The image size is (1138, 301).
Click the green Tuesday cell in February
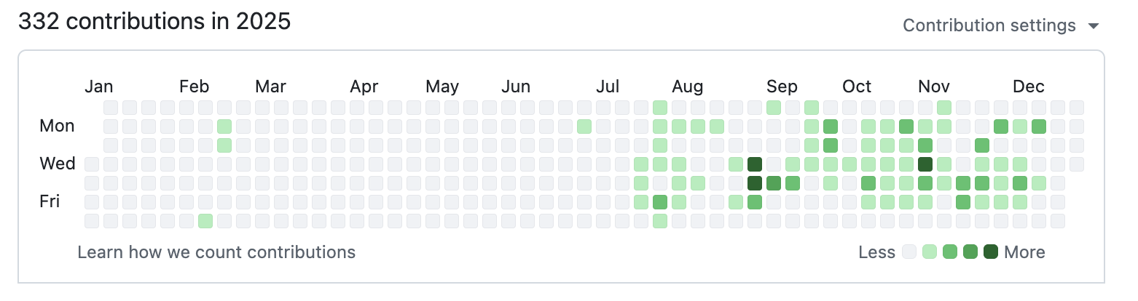click(224, 145)
